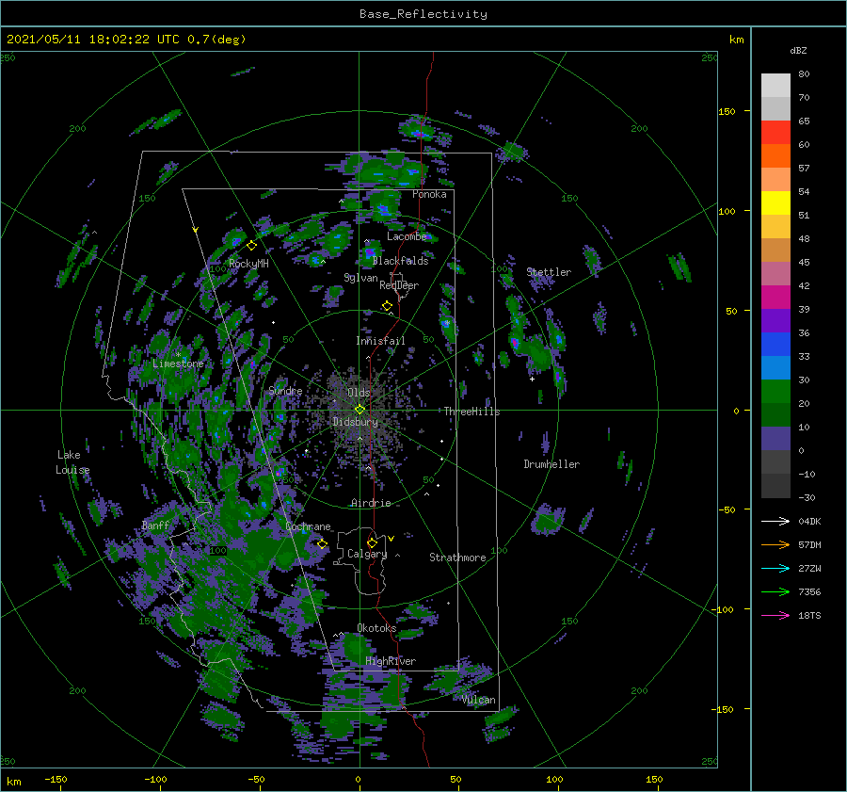
Task: Click the 04DK legend label
Action: click(809, 521)
